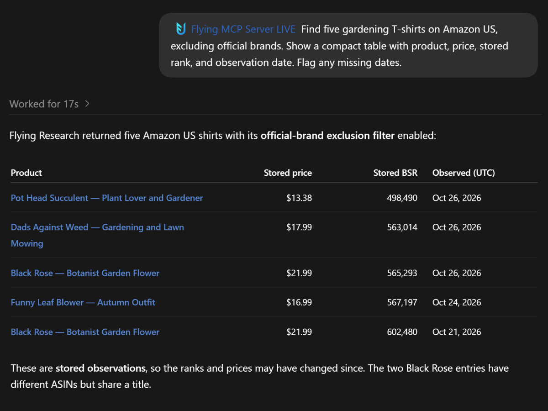Click the bold "official-brand exclusion filter" text

[327, 136]
